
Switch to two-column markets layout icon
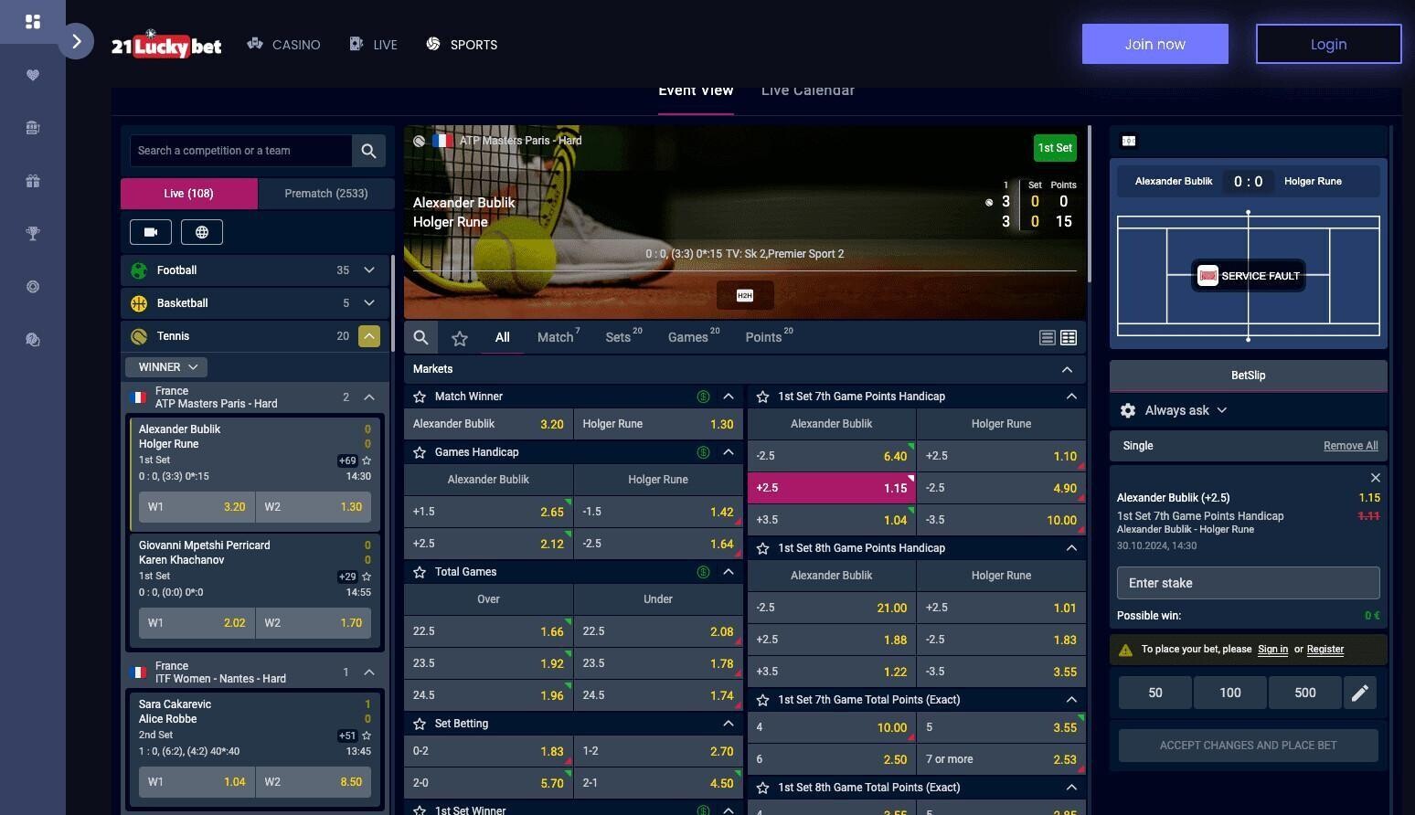point(1068,338)
